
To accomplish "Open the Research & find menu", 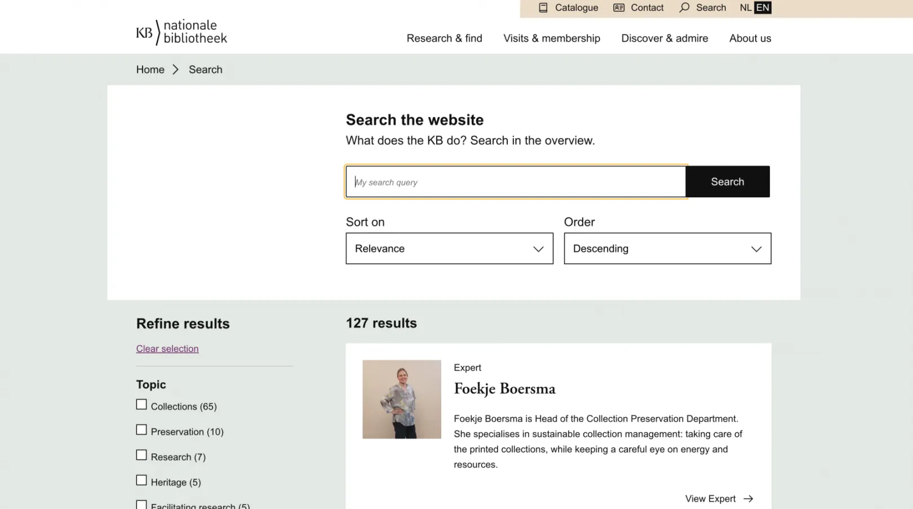I will click(x=444, y=38).
